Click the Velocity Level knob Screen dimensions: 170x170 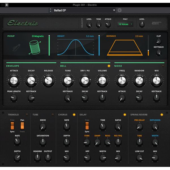click(x=89, y=25)
